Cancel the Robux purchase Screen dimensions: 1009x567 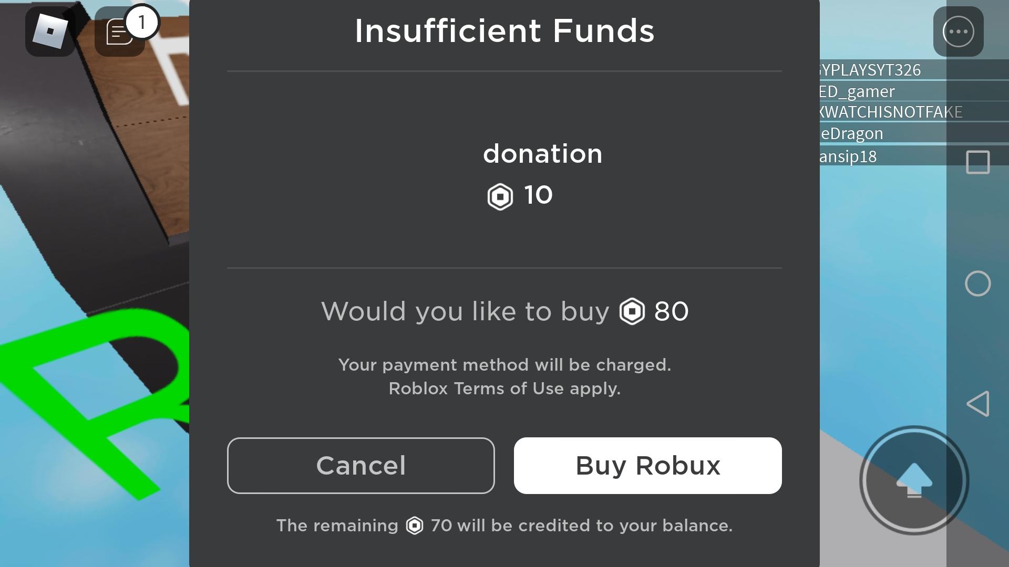click(361, 465)
